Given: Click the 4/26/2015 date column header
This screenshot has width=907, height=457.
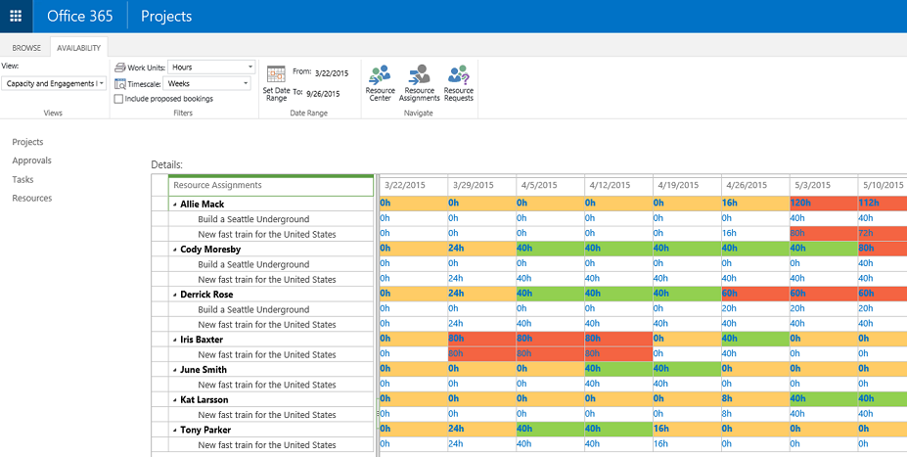Looking at the screenshot, I should pyautogui.click(x=755, y=186).
